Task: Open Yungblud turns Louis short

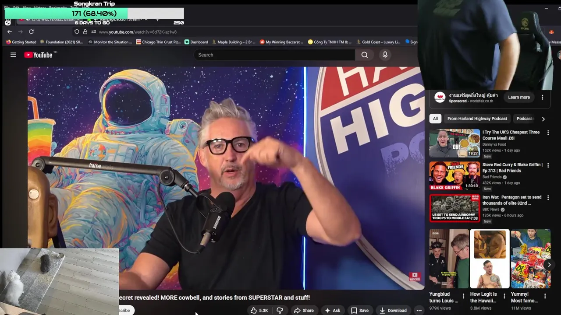Action: coord(448,259)
